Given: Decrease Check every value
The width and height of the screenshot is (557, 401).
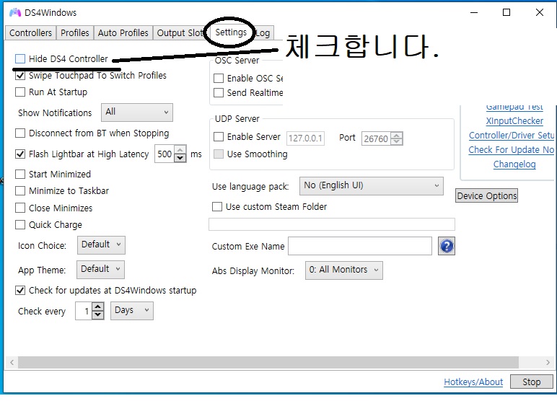Looking at the screenshot, I should (x=97, y=314).
